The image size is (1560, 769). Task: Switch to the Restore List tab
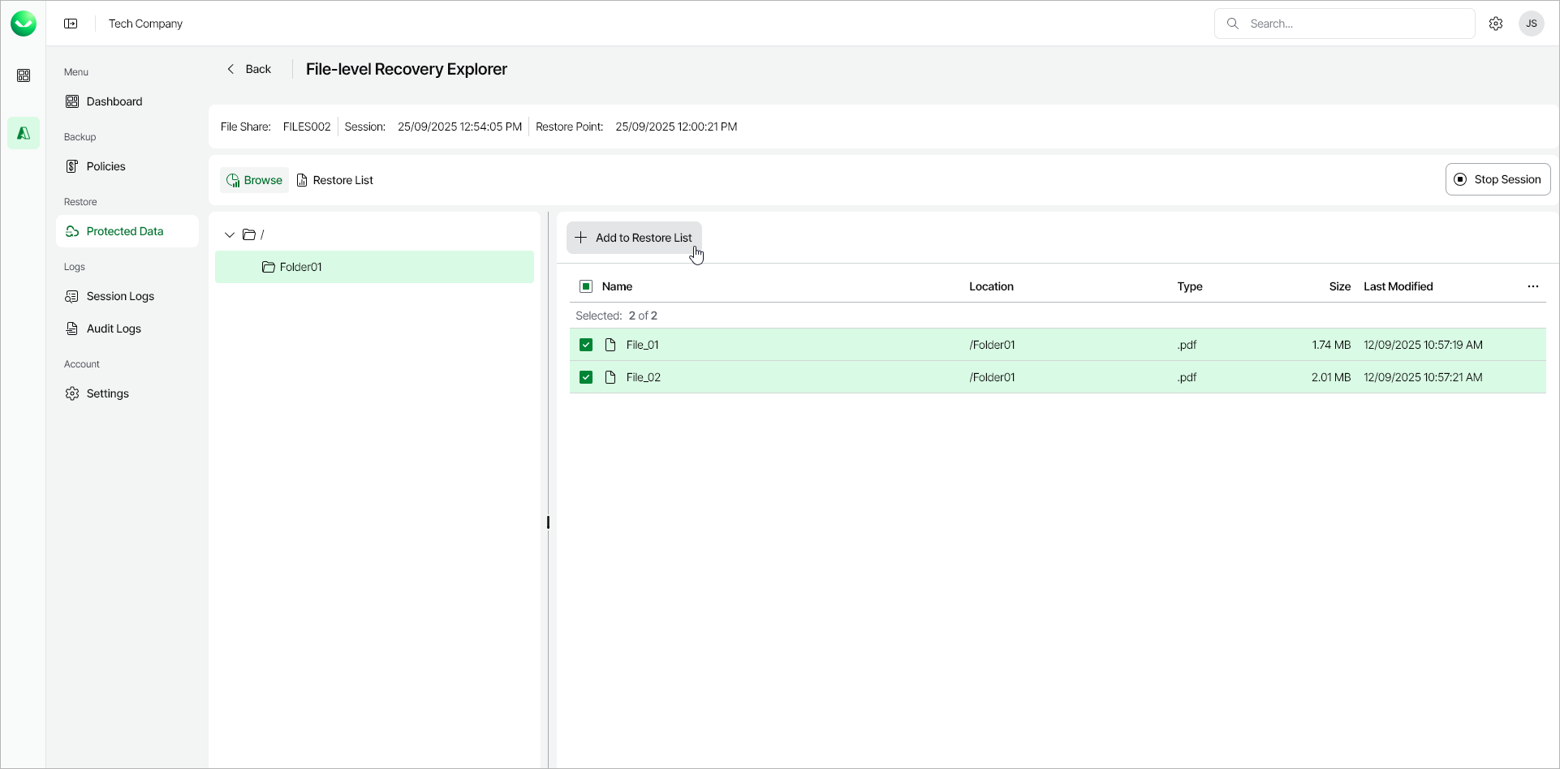coord(335,180)
